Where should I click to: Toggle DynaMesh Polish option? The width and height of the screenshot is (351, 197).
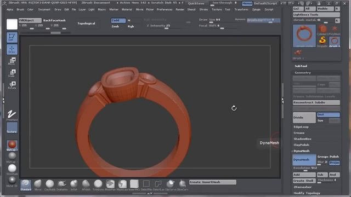(x=335, y=157)
